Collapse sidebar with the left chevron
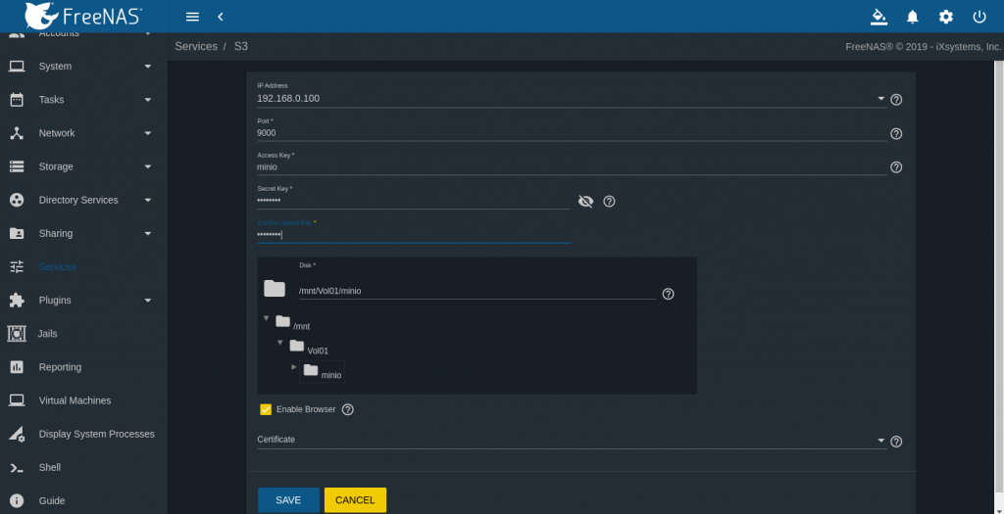Screen dimensions: 1004x514 pos(221,17)
